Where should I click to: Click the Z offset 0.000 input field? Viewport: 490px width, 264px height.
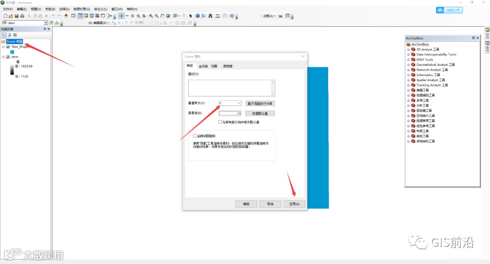(x=144, y=23)
